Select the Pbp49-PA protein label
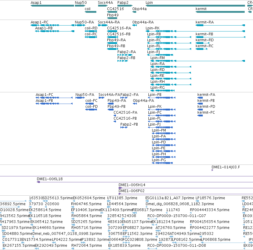 [117, 101]
